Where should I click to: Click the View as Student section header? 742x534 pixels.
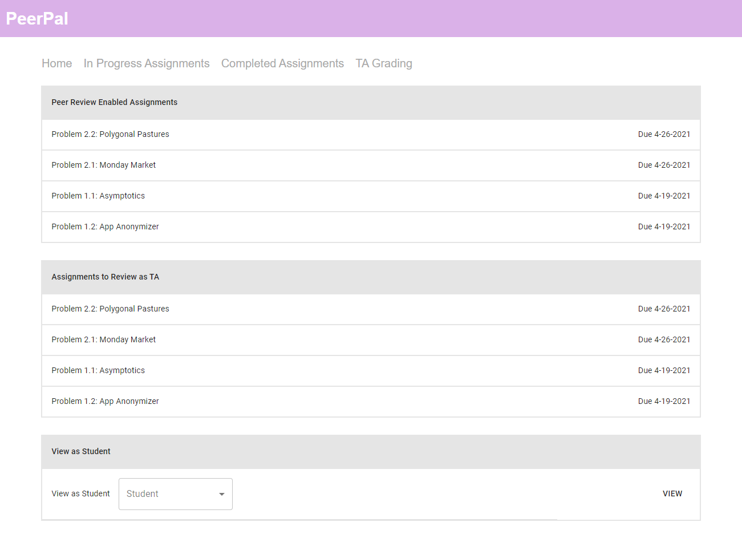click(81, 451)
